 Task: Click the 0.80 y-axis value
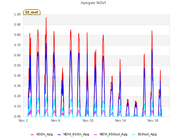(18, 35)
